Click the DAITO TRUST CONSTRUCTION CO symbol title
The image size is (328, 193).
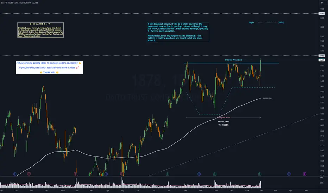click(20, 3)
